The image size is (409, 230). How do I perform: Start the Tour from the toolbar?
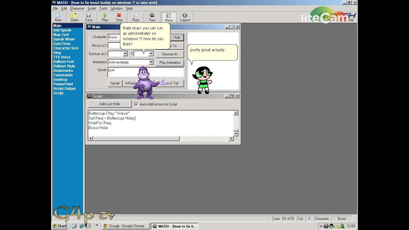pyautogui.click(x=152, y=17)
